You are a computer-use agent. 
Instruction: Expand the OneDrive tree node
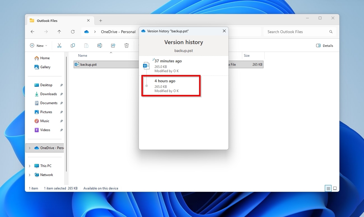(x=30, y=148)
